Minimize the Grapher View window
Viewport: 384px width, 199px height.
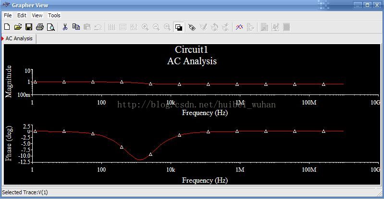pyautogui.click(x=358, y=5)
